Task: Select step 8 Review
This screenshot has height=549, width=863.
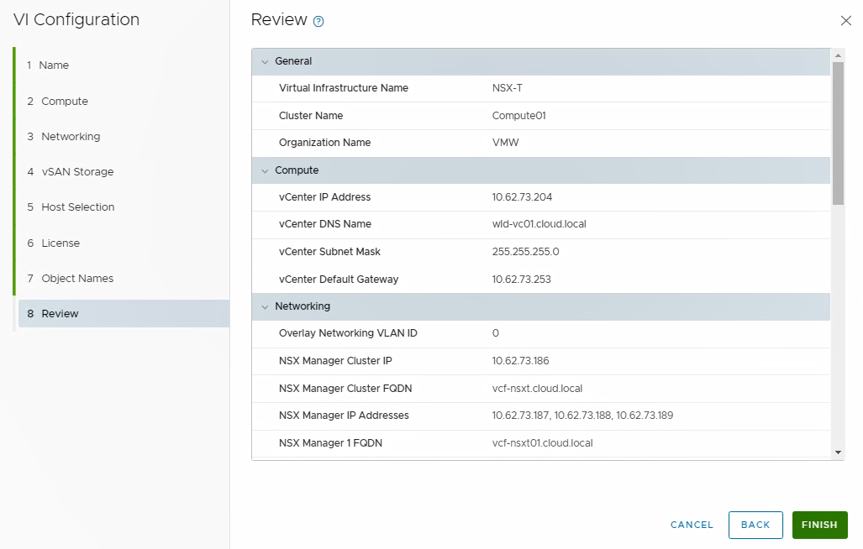Action: [x=60, y=314]
